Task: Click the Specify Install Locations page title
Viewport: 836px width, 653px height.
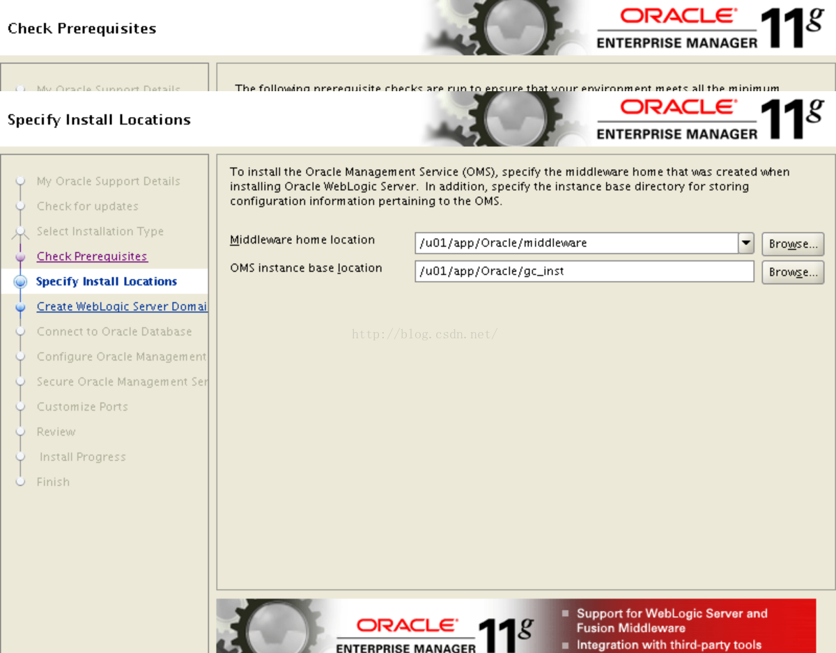Action: point(99,120)
